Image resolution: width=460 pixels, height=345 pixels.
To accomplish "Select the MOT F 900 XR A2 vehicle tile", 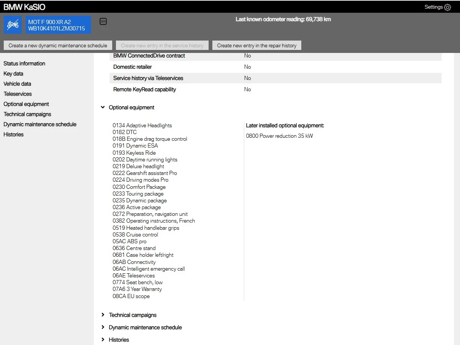I will click(58, 25).
